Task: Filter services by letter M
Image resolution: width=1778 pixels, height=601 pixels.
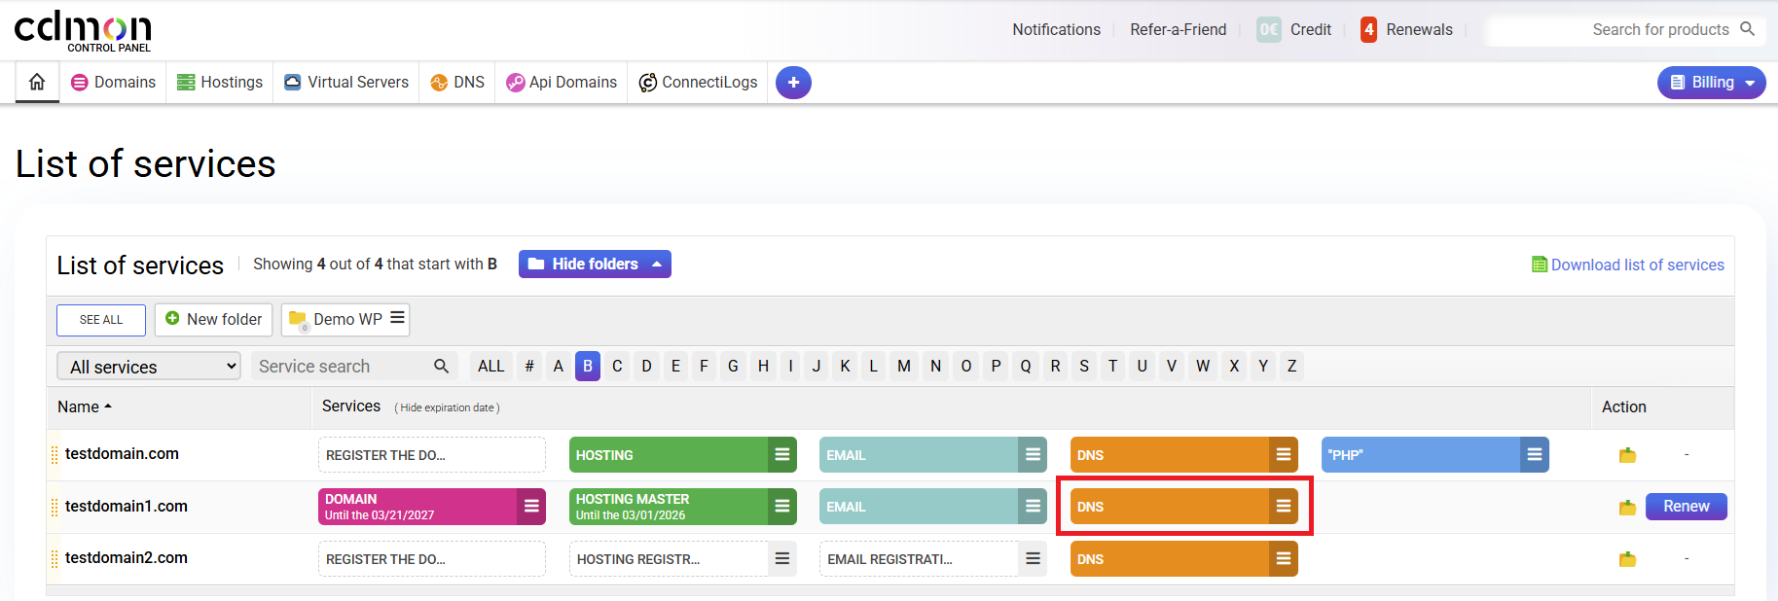Action: tap(904, 366)
